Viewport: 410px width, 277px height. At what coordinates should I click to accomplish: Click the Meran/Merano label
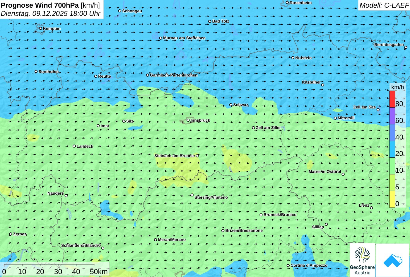point(172,239)
